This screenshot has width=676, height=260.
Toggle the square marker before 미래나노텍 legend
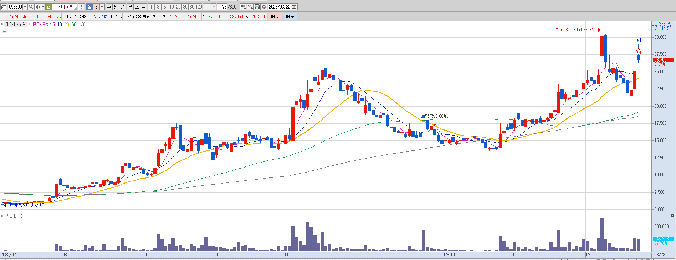[x=2, y=24]
